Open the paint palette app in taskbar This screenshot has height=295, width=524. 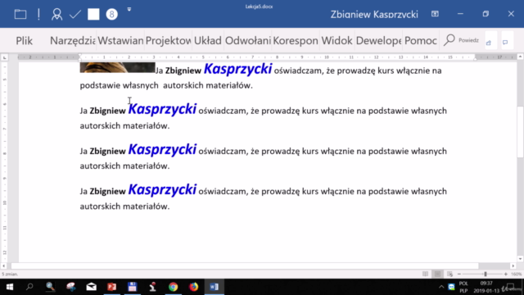coord(71,287)
